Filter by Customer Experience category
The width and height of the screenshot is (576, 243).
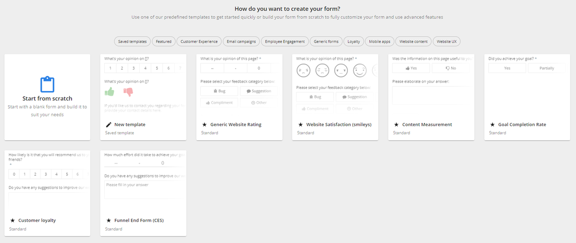click(x=199, y=41)
